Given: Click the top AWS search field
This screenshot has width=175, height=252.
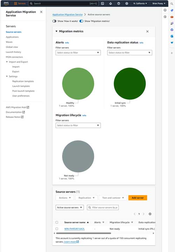Looking at the screenshot, I should point(63,3).
